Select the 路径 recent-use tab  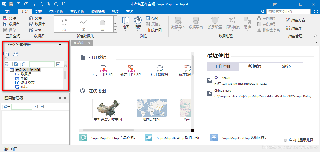pyautogui.click(x=286, y=67)
